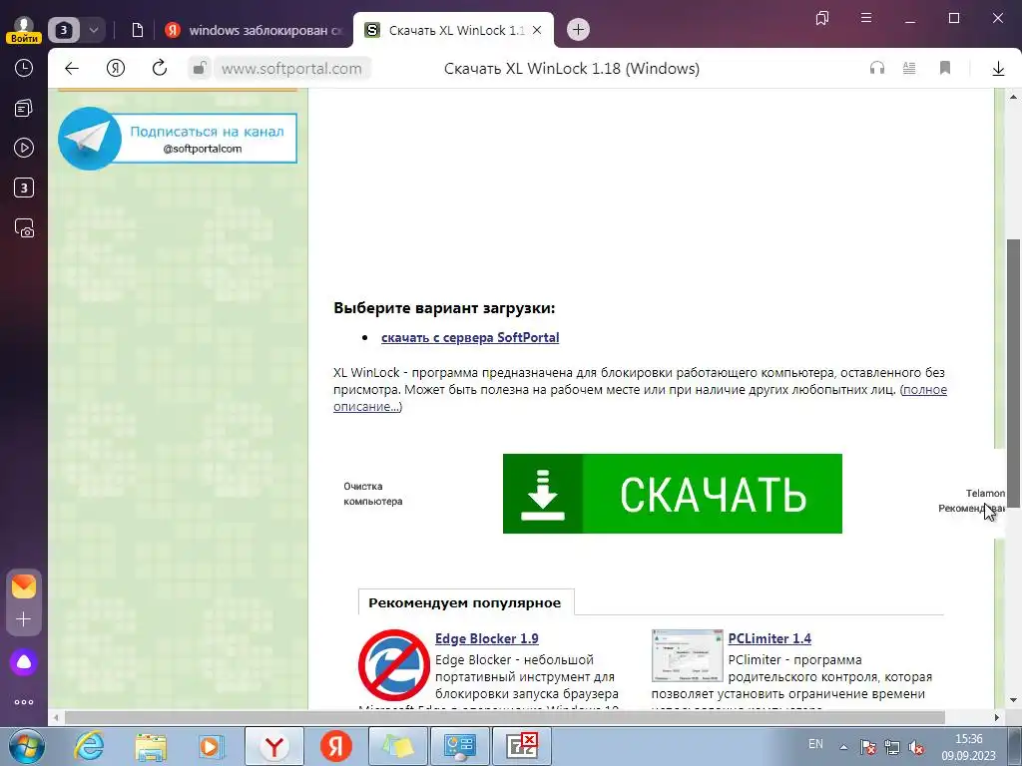Viewport: 1022px width, 766px height.
Task: Click 'Telamon' recommended ad text
Action: point(985,493)
